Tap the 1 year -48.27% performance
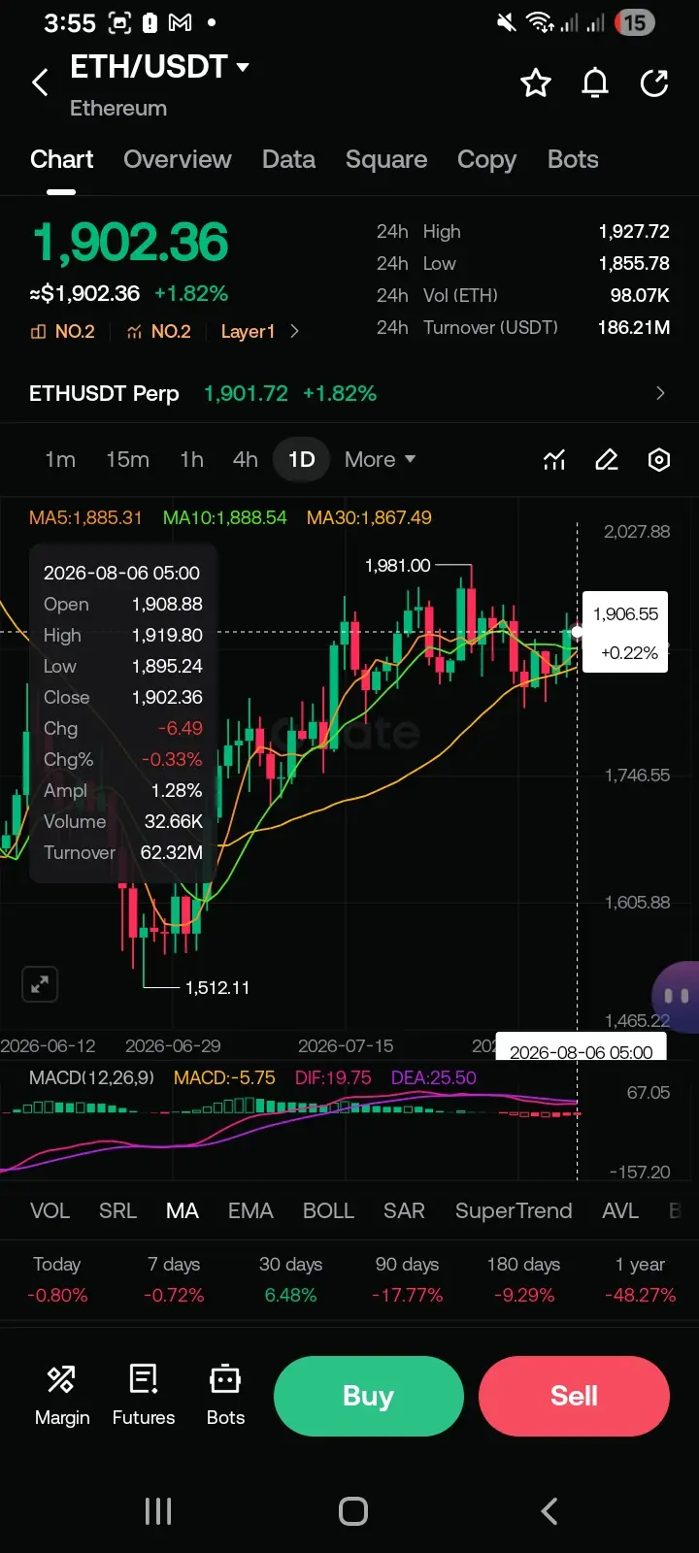This screenshot has width=699, height=1553. point(640,1279)
